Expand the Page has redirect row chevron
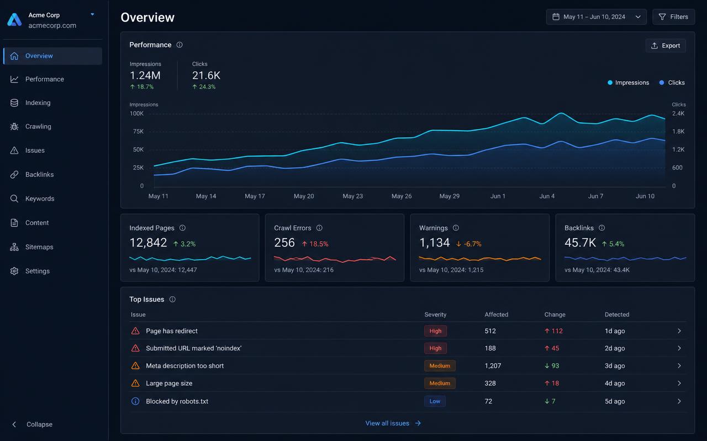The height and width of the screenshot is (441, 707). [679, 331]
